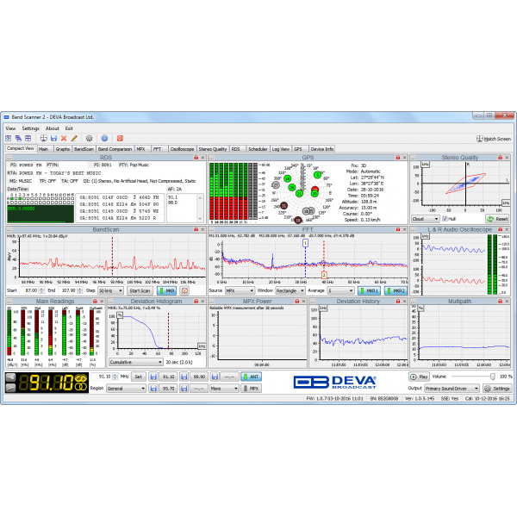Click the save preset icon left of 91.10
The width and height of the screenshot is (517, 517).
(153, 377)
